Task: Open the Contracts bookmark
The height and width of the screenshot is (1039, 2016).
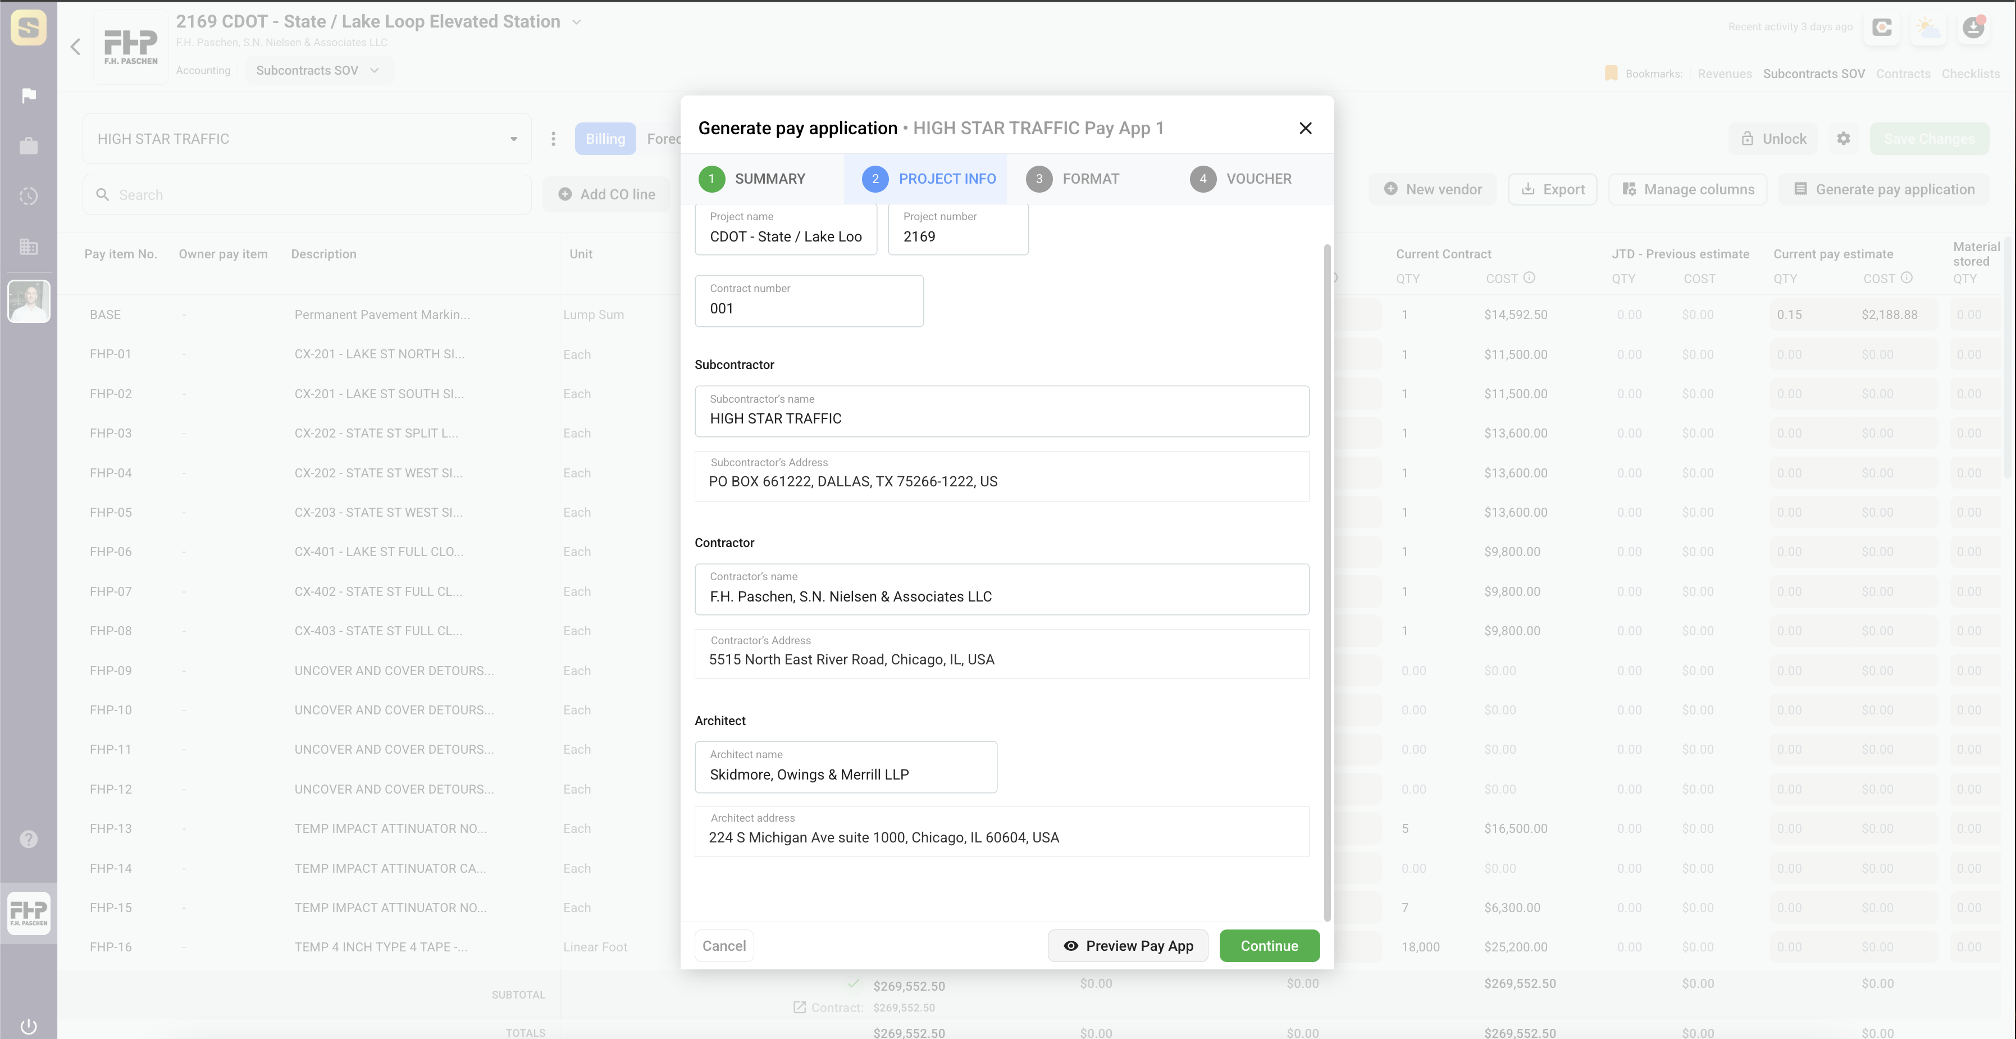Action: point(1903,74)
